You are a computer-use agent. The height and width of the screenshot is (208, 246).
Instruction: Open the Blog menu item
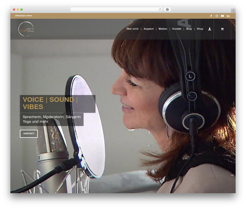point(189,29)
